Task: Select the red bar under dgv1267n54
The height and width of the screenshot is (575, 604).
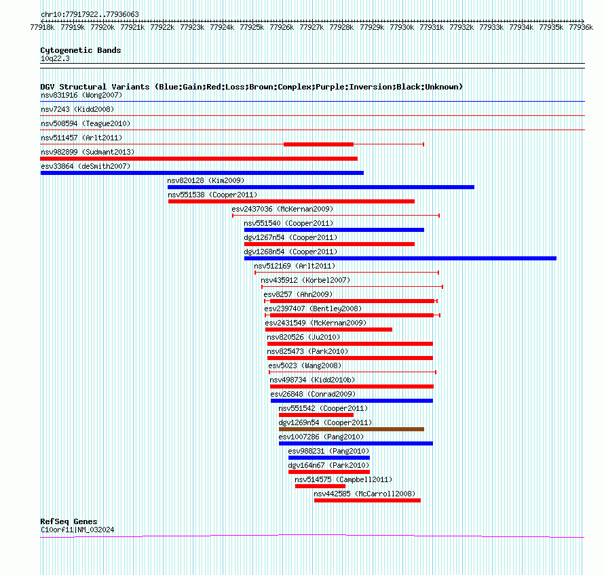Action: [x=329, y=244]
